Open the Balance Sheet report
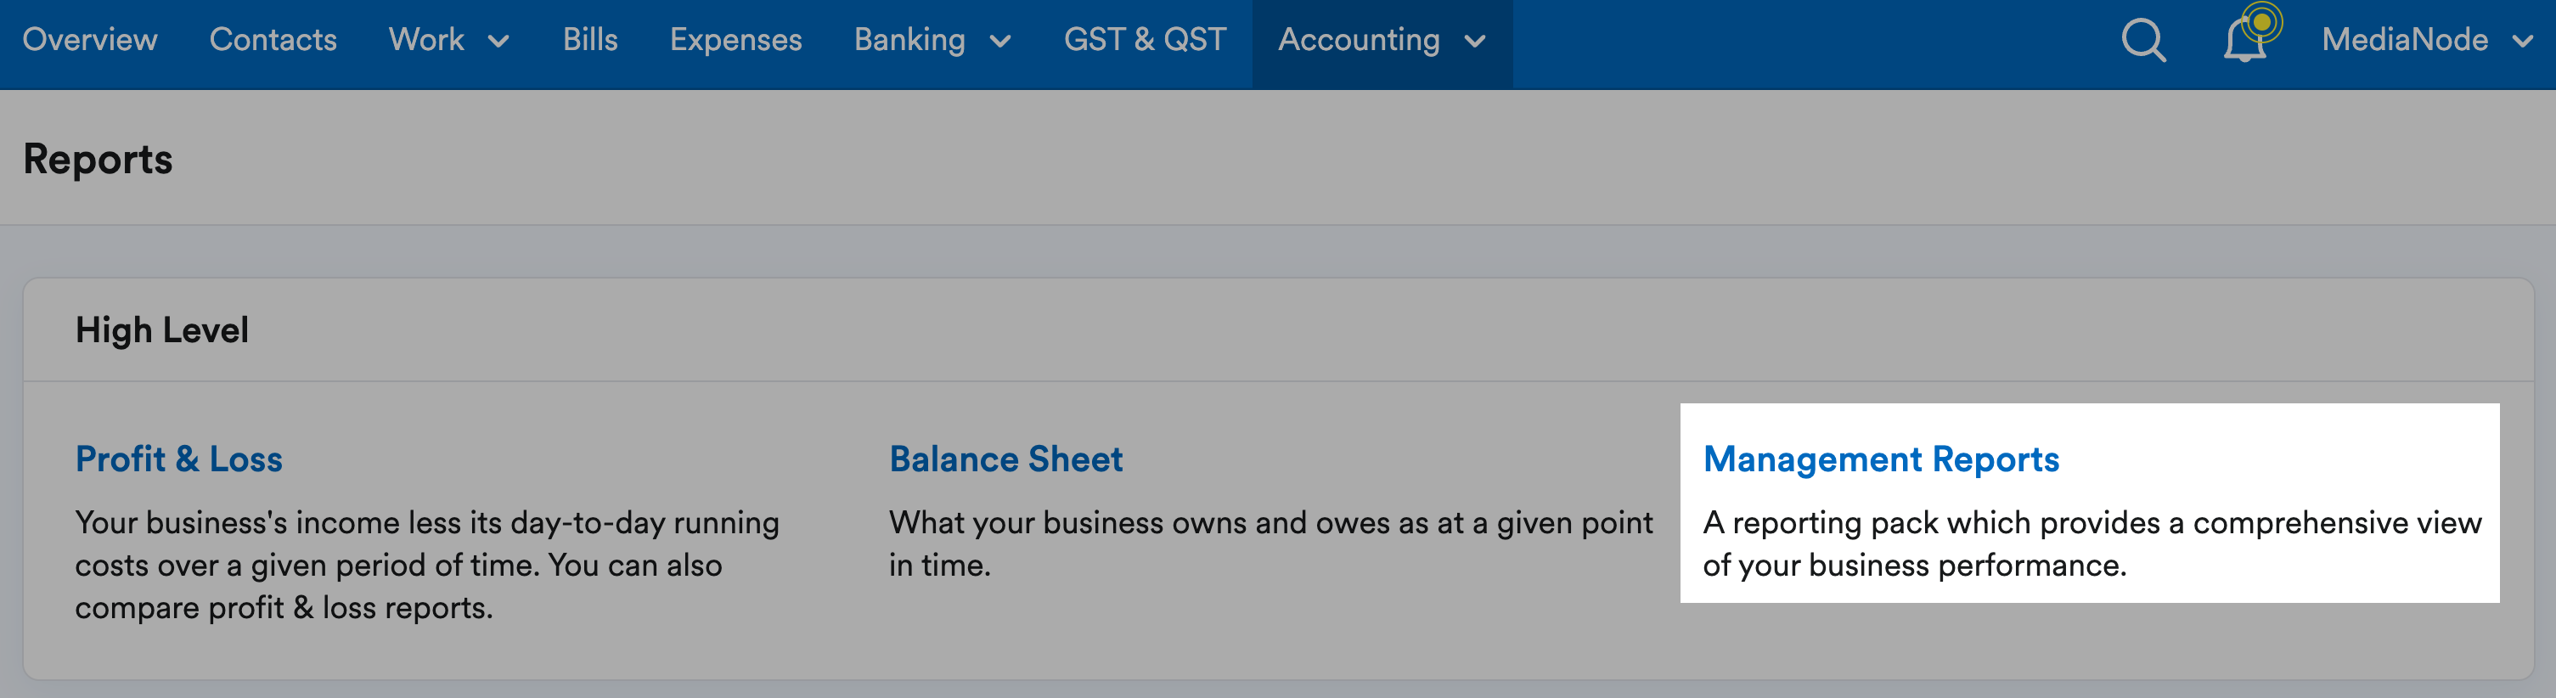The image size is (2556, 698). click(x=1005, y=459)
